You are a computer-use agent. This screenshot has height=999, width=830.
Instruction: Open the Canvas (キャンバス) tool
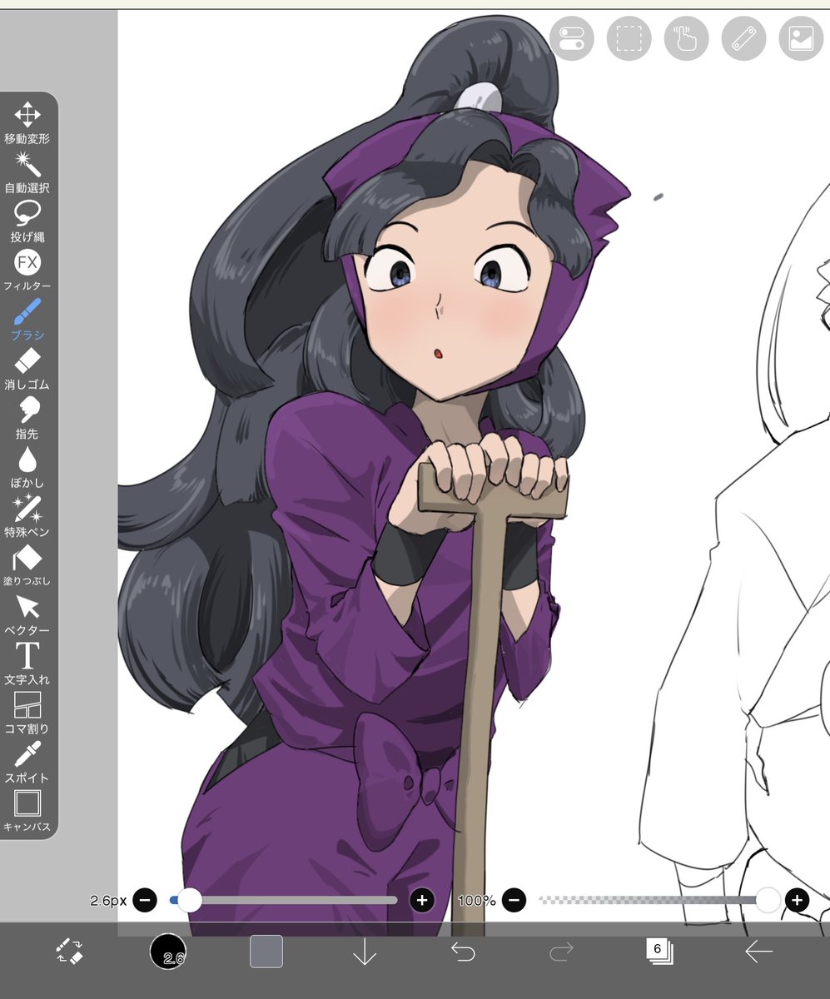tap(27, 811)
